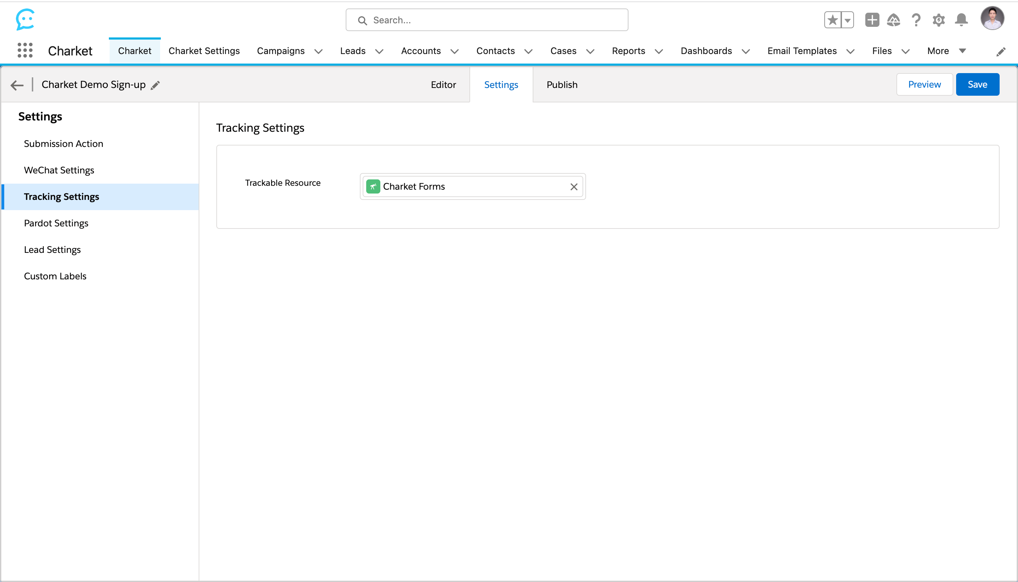1018x582 pixels.
Task: Expand the Campaigns nav dropdown
Action: click(x=318, y=52)
